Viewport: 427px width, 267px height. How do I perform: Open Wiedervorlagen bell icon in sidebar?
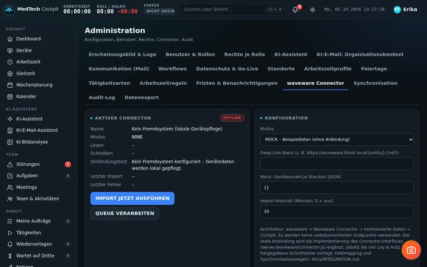pyautogui.click(x=10, y=244)
